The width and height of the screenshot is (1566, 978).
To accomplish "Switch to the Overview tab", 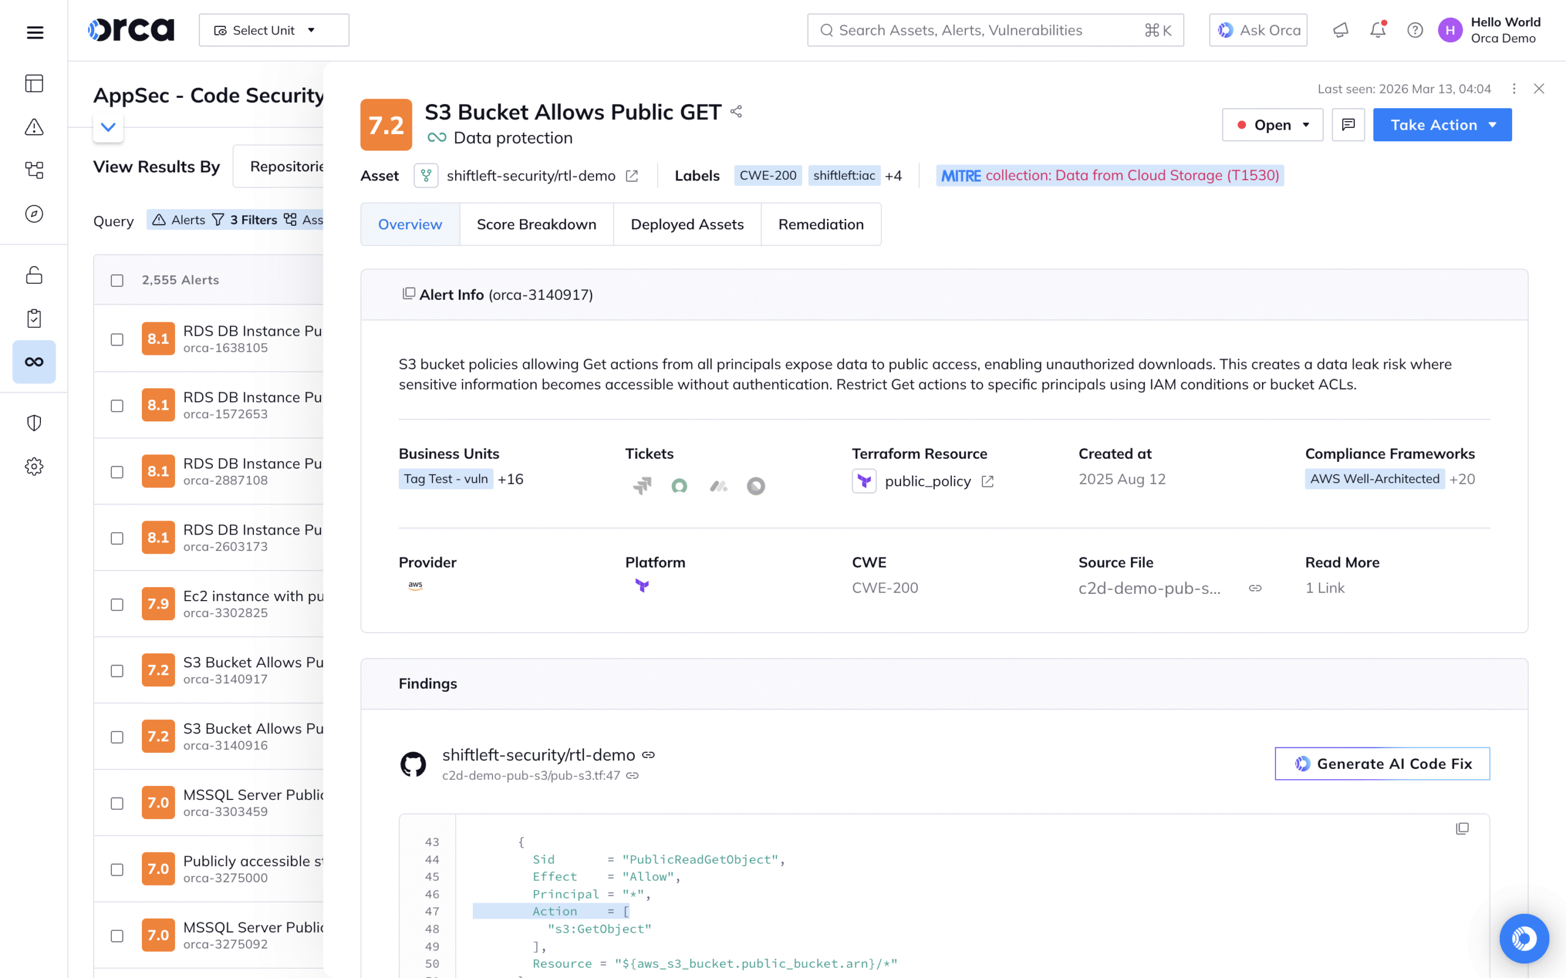I will coord(410,224).
